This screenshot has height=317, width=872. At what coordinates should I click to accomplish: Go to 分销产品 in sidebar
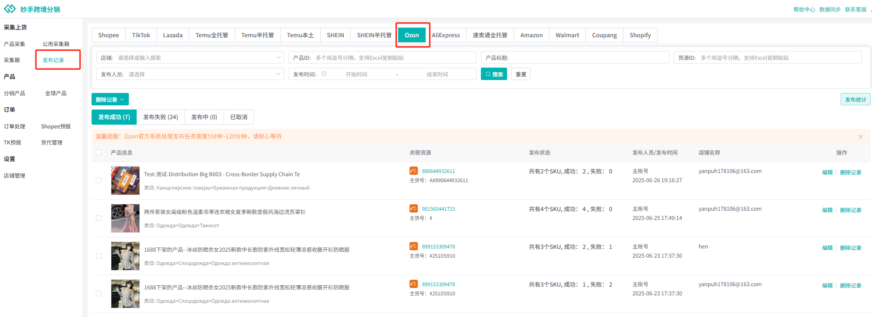(x=14, y=93)
